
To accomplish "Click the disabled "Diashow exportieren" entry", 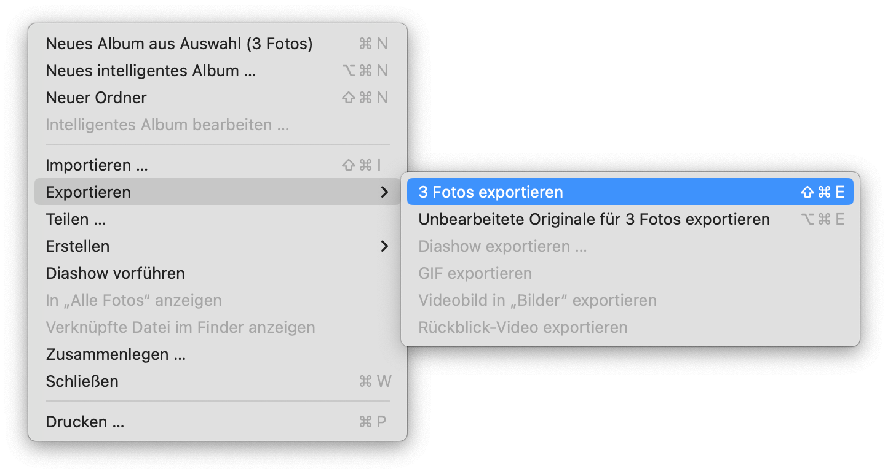I will 502,246.
